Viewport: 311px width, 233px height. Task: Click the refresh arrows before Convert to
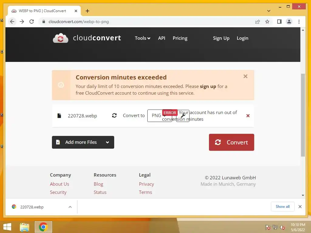[x=114, y=115]
